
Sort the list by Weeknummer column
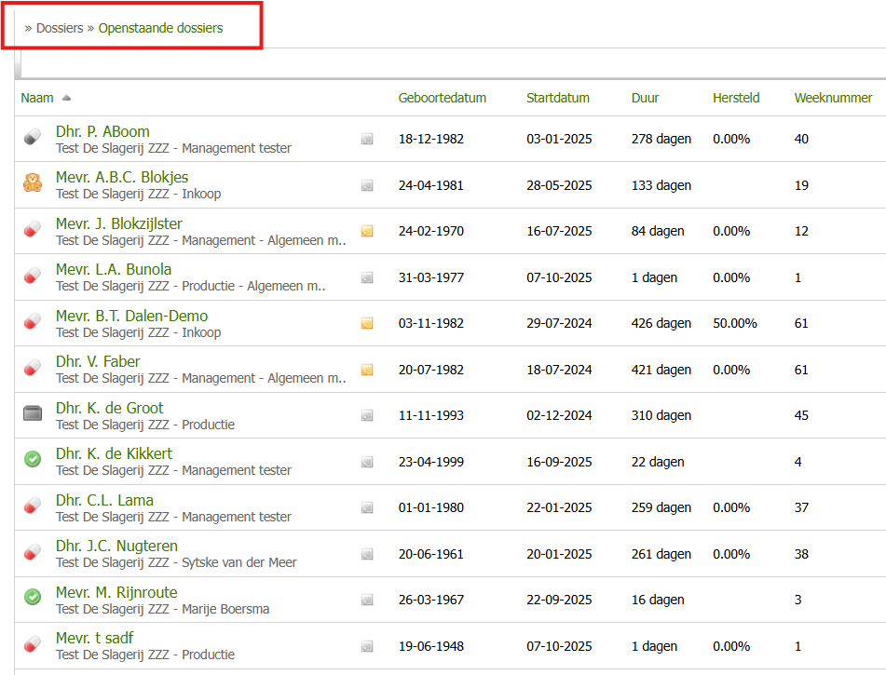(x=833, y=98)
